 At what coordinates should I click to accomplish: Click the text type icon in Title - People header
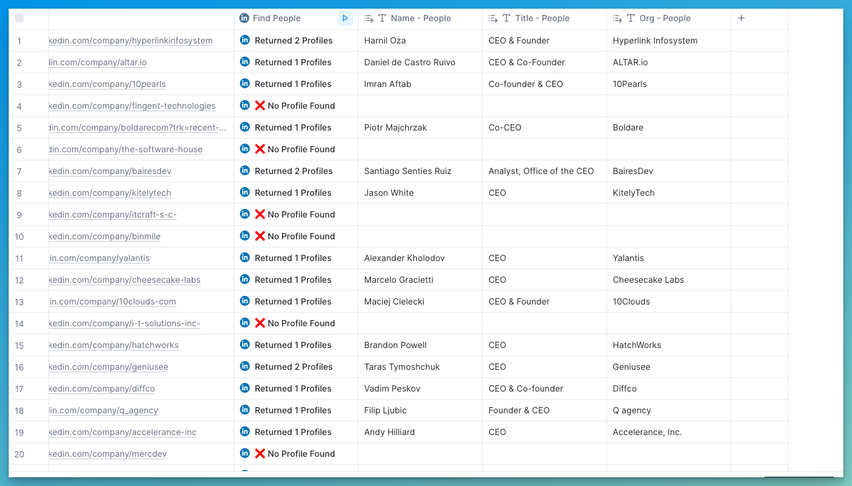506,19
